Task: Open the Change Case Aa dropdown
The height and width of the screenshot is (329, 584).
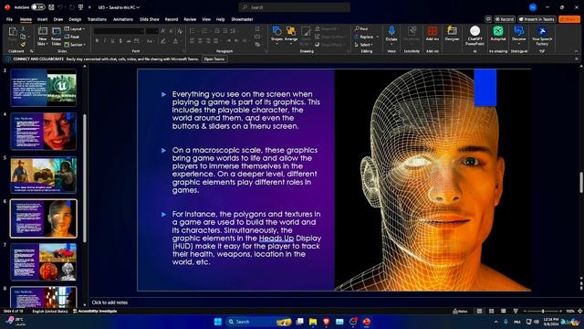Action: coord(150,41)
